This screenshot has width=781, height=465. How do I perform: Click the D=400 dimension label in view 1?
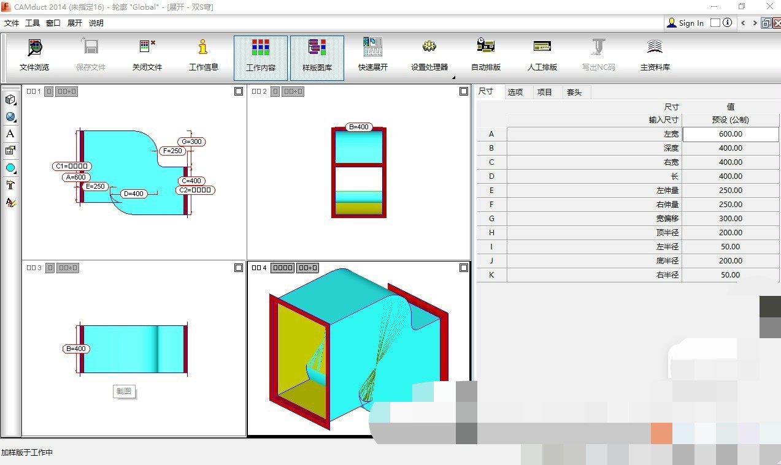point(133,194)
